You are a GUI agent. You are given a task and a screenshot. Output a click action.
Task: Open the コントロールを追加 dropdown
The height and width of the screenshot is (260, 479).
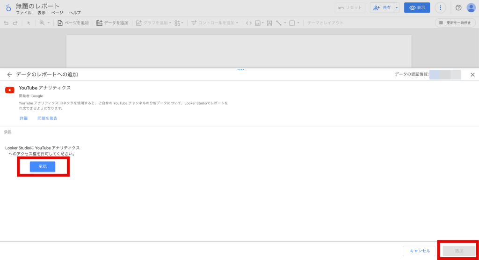[x=214, y=23]
